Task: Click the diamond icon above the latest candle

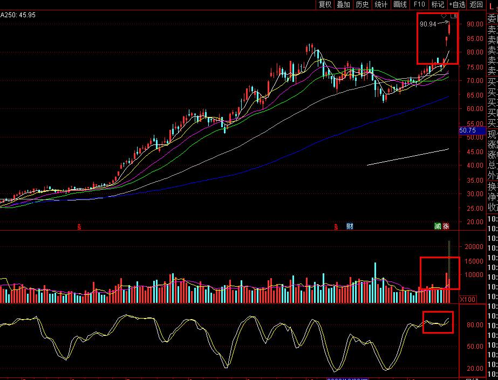Action: [x=444, y=16]
